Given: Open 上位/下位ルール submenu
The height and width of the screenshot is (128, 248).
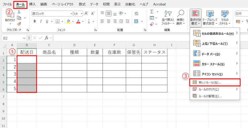Looking at the screenshot, I should [x=215, y=43].
